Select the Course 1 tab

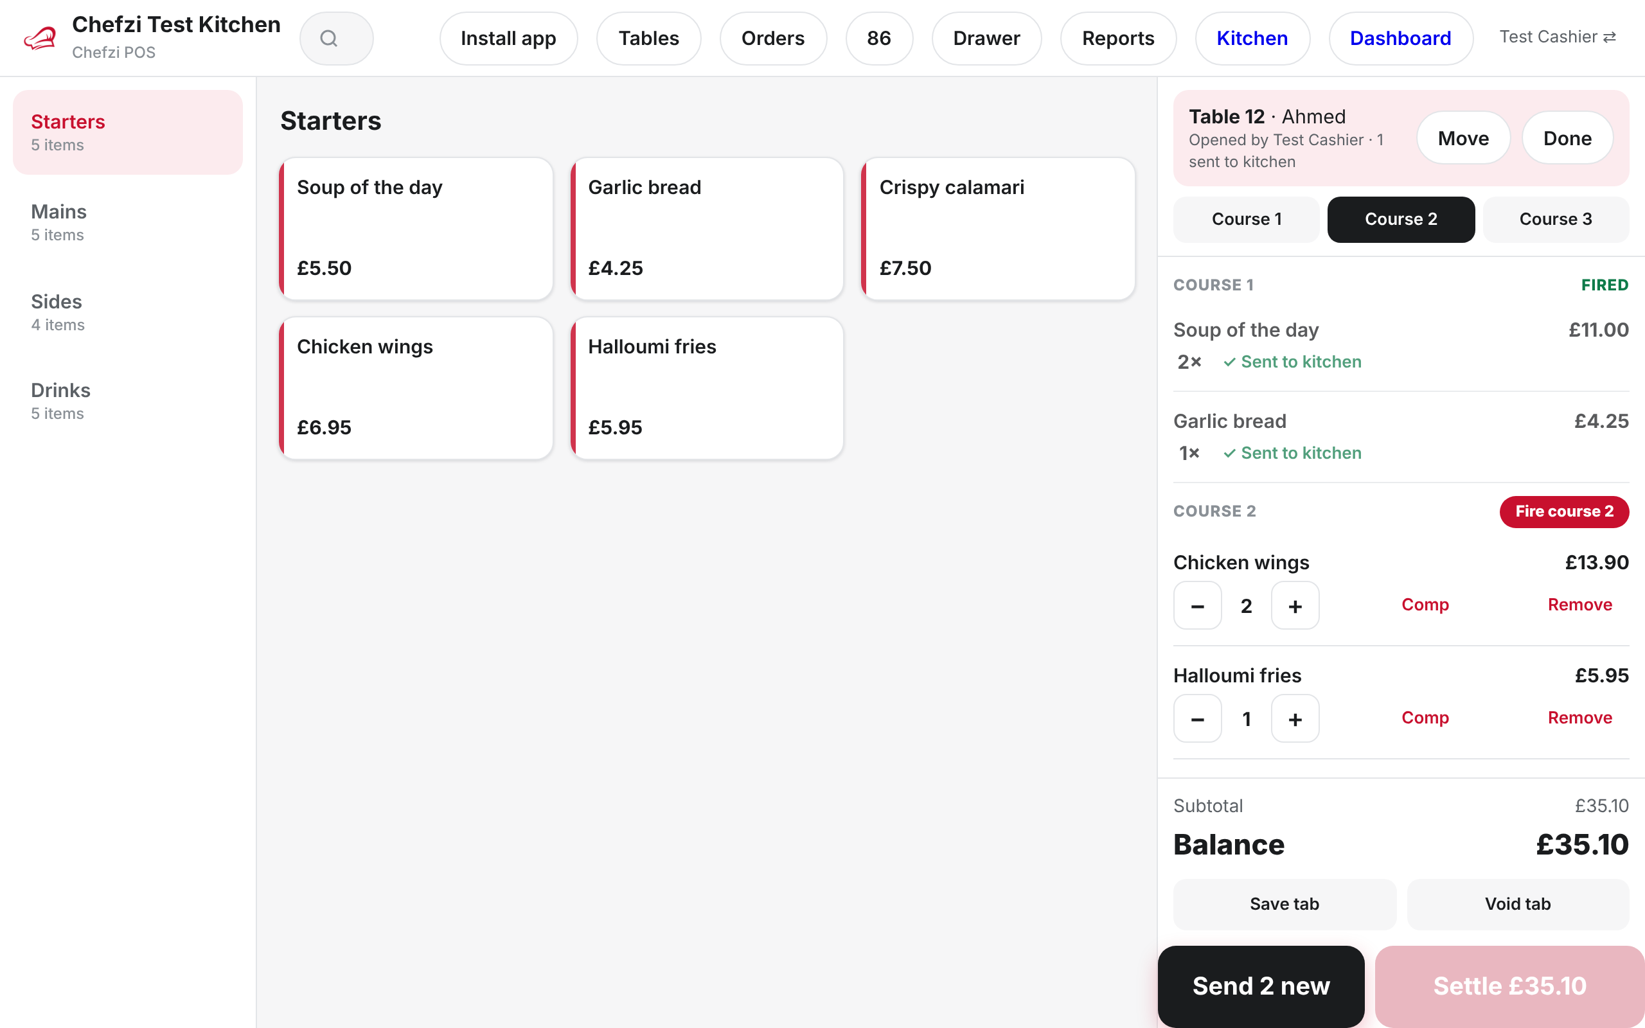point(1246,219)
